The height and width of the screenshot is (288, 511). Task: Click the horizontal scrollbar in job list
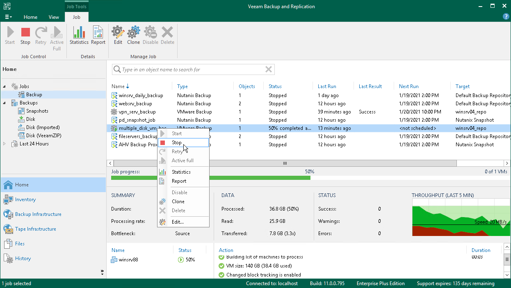point(285,163)
